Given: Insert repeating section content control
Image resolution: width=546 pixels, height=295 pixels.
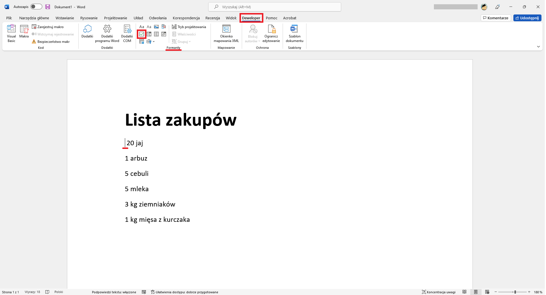Looking at the screenshot, I should coord(142,42).
